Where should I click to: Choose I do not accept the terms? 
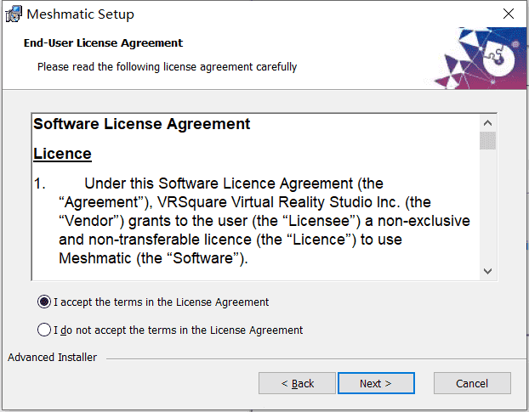[44, 330]
